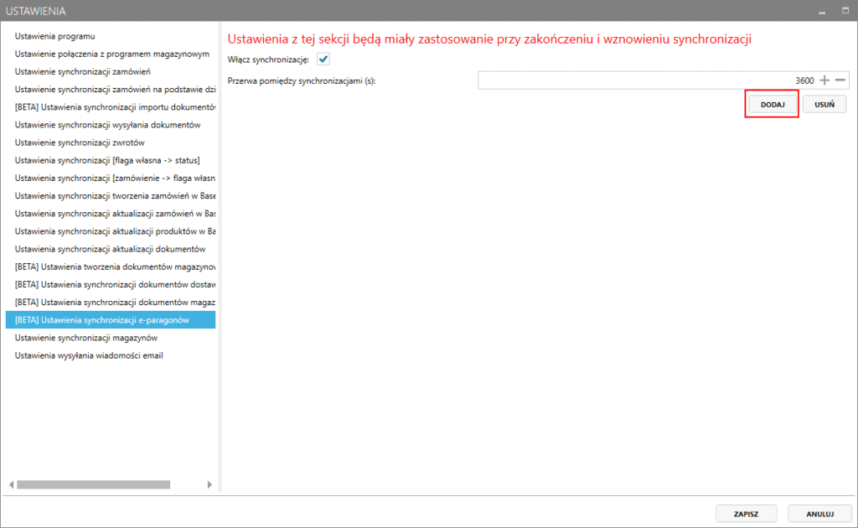The height and width of the screenshot is (528, 858).
Task: Select Ustawienie połączenia z programem magazynowym
Action: [x=111, y=54]
